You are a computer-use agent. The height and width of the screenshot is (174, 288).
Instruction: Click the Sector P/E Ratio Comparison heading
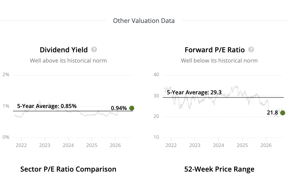[x=68, y=169]
